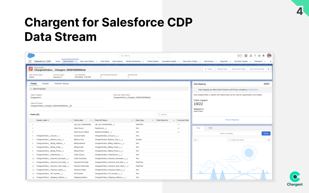Open the Notifications bell icon
The image size is (309, 193).
coord(264,56)
